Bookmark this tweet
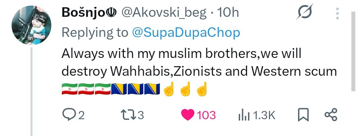 (303, 115)
